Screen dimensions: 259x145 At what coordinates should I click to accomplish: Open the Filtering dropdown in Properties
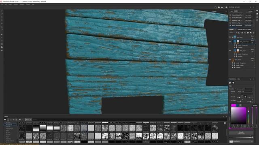(245, 91)
